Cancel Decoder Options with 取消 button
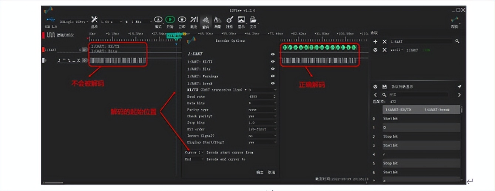The width and height of the screenshot is (495, 191). point(272,172)
